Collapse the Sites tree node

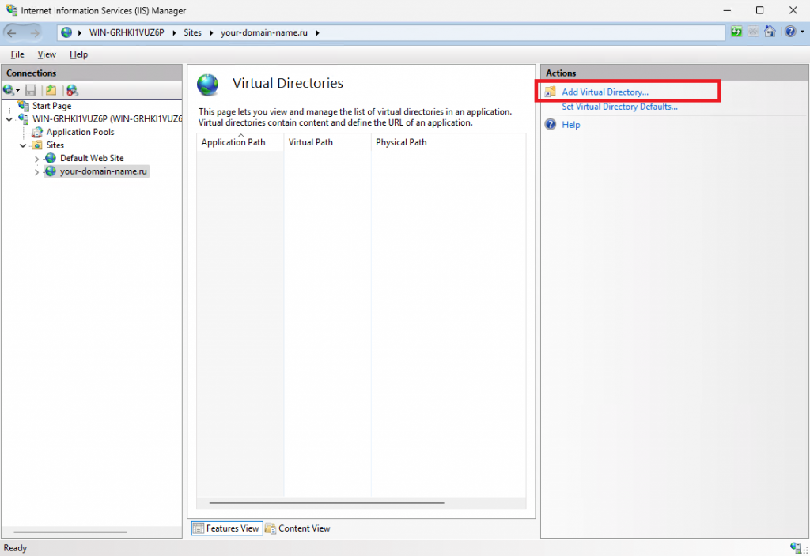tap(23, 145)
